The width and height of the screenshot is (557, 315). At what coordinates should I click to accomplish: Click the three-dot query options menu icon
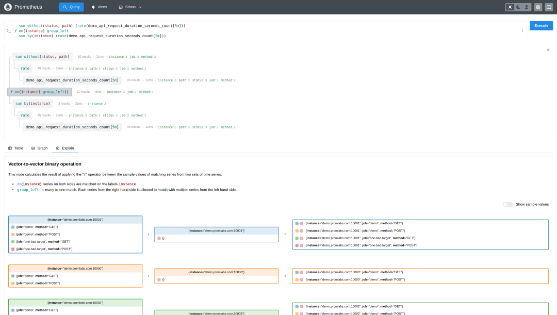click(x=522, y=30)
